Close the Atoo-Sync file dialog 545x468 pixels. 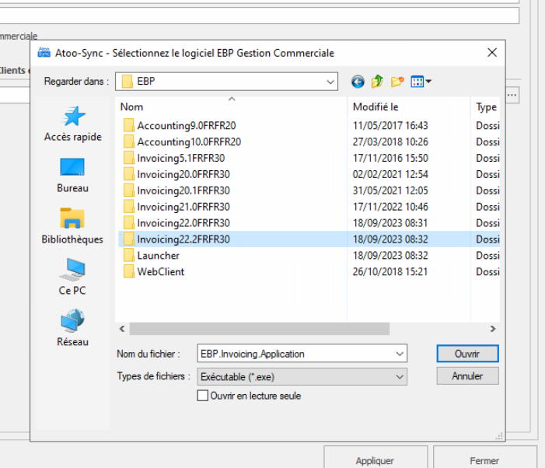[492, 53]
